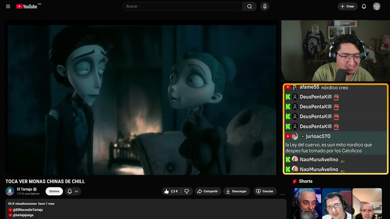Go to YouTube home via the logo
The height and width of the screenshot is (219, 390).
pos(27,6)
